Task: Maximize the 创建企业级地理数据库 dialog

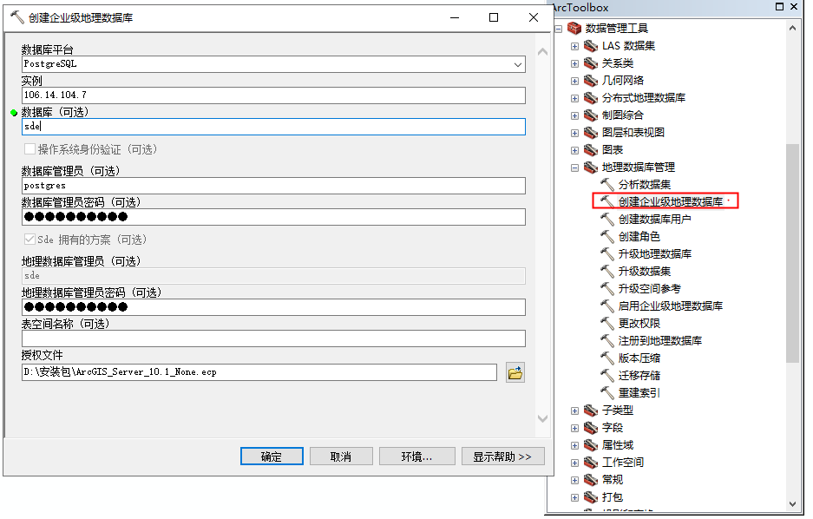Action: 494,17
